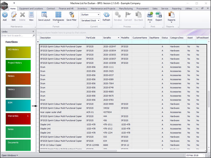Expand the Serialised Stock dropdown

(98, 20)
